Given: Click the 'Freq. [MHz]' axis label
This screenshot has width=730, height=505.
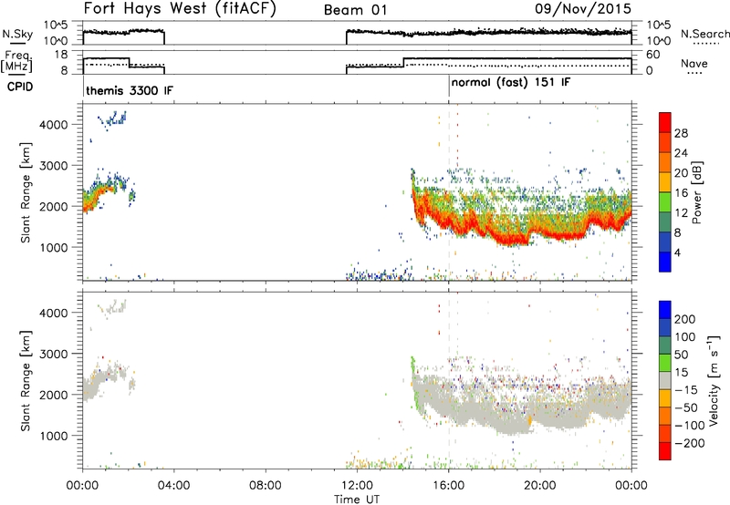Looking at the screenshot, I should [x=17, y=62].
